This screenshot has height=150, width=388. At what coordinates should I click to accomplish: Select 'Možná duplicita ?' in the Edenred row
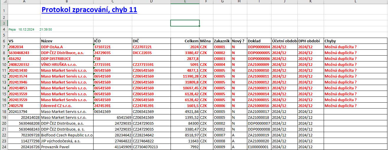[x=356, y=106]
